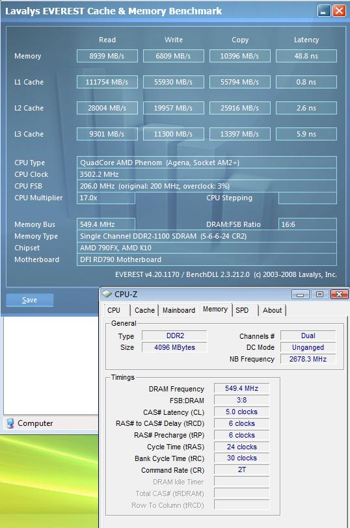Screen dimensions: 350x528
Task: Click the Cycle Time tRAS value 24 clocks
Action: click(242, 447)
